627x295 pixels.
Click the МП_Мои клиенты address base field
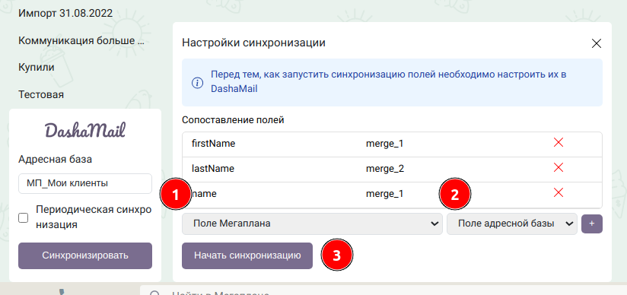point(85,183)
